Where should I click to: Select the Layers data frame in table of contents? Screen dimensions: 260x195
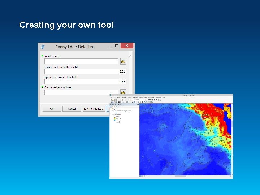tap(115, 109)
